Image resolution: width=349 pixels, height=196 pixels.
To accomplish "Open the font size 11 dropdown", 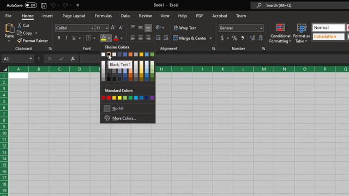I will [x=107, y=28].
